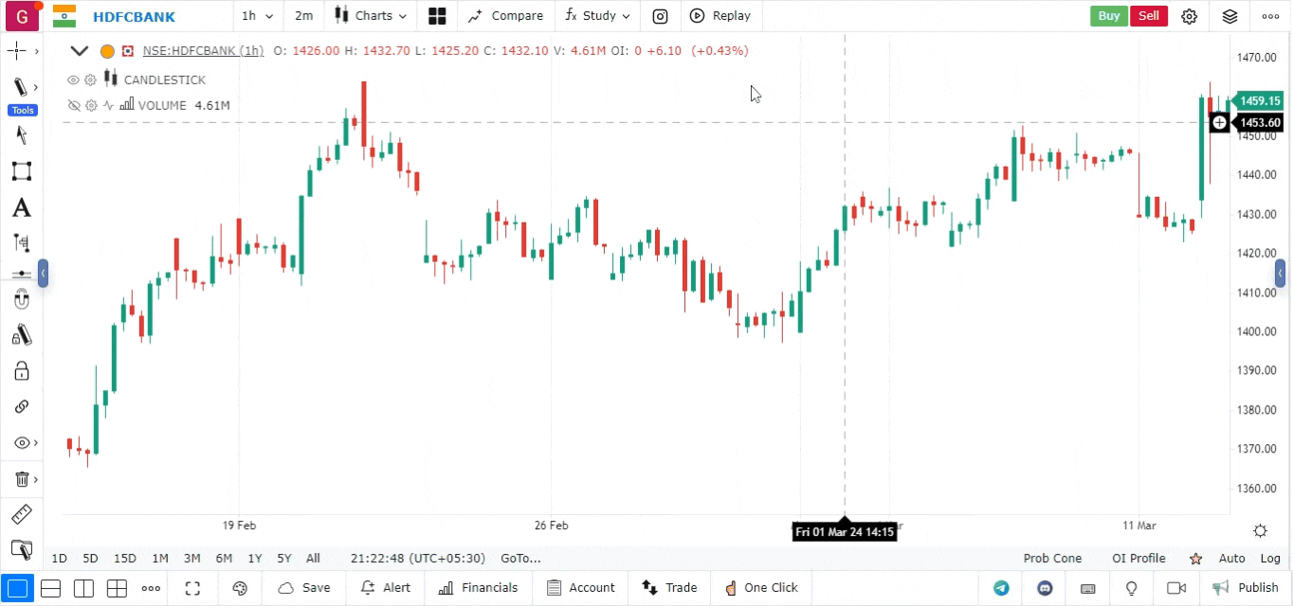Image resolution: width=1293 pixels, height=606 pixels.
Task: Open the layers icon in the top bar
Action: click(1229, 16)
